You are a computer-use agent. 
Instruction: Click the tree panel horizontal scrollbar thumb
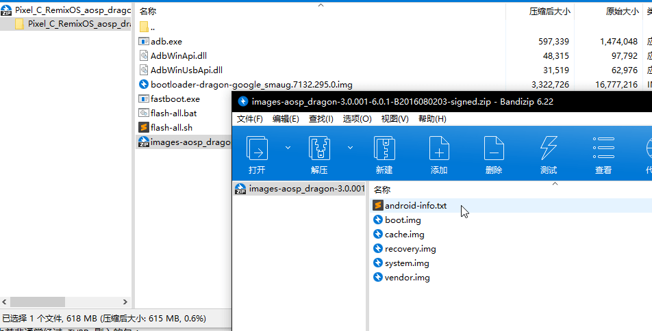coord(38,302)
